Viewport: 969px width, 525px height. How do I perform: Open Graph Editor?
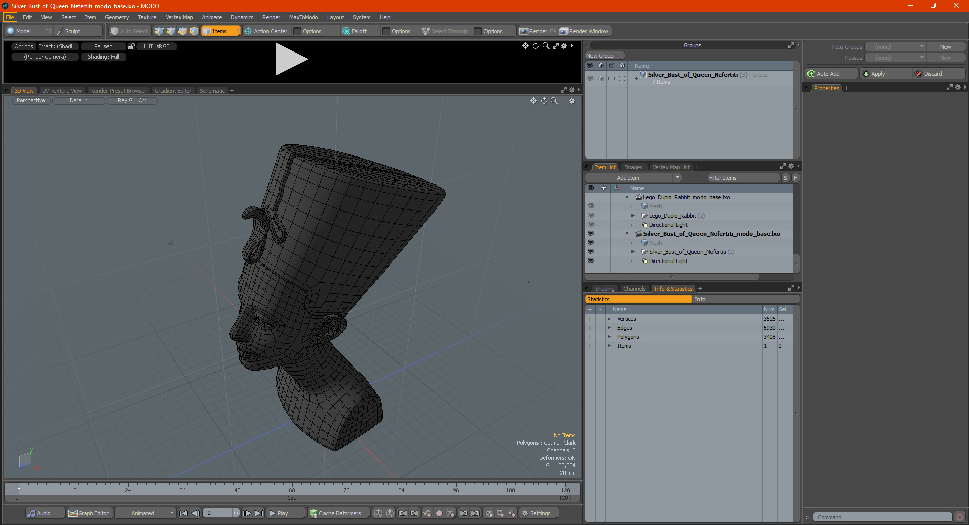(89, 513)
